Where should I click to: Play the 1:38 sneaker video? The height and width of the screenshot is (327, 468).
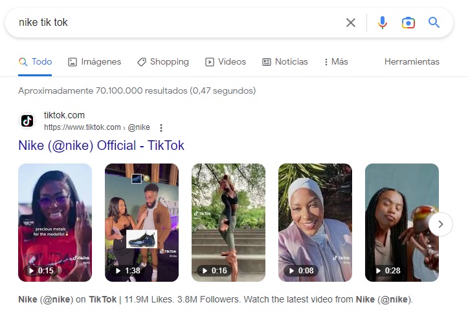click(142, 222)
